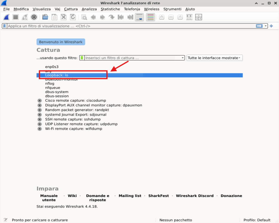Open the Wiki link
Image resolution: width=279 pixels, height=223 pixels.
click(x=72, y=196)
